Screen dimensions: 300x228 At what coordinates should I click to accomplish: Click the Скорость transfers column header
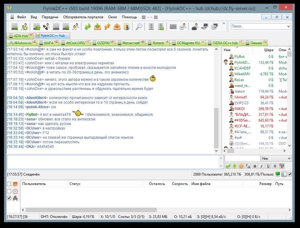(178, 183)
